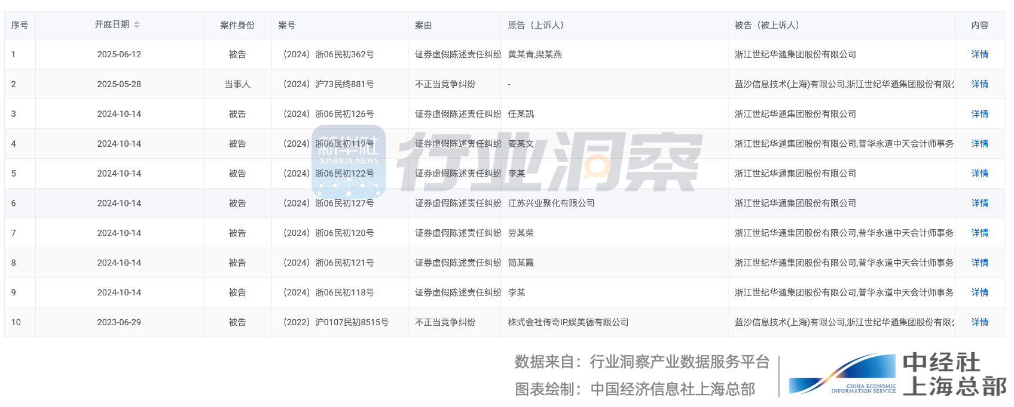Open 详情 for case 浙06民初119号

[x=979, y=144]
